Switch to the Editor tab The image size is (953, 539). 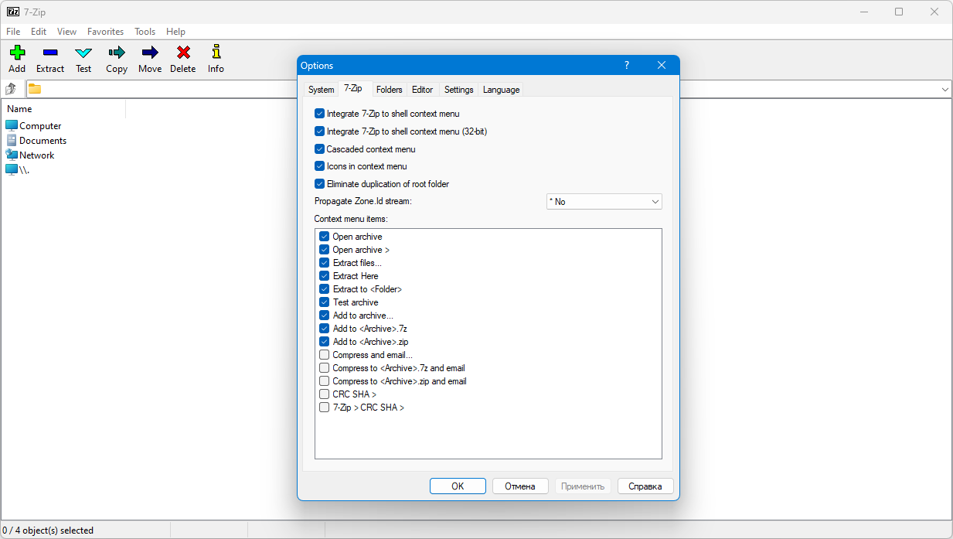tap(423, 90)
